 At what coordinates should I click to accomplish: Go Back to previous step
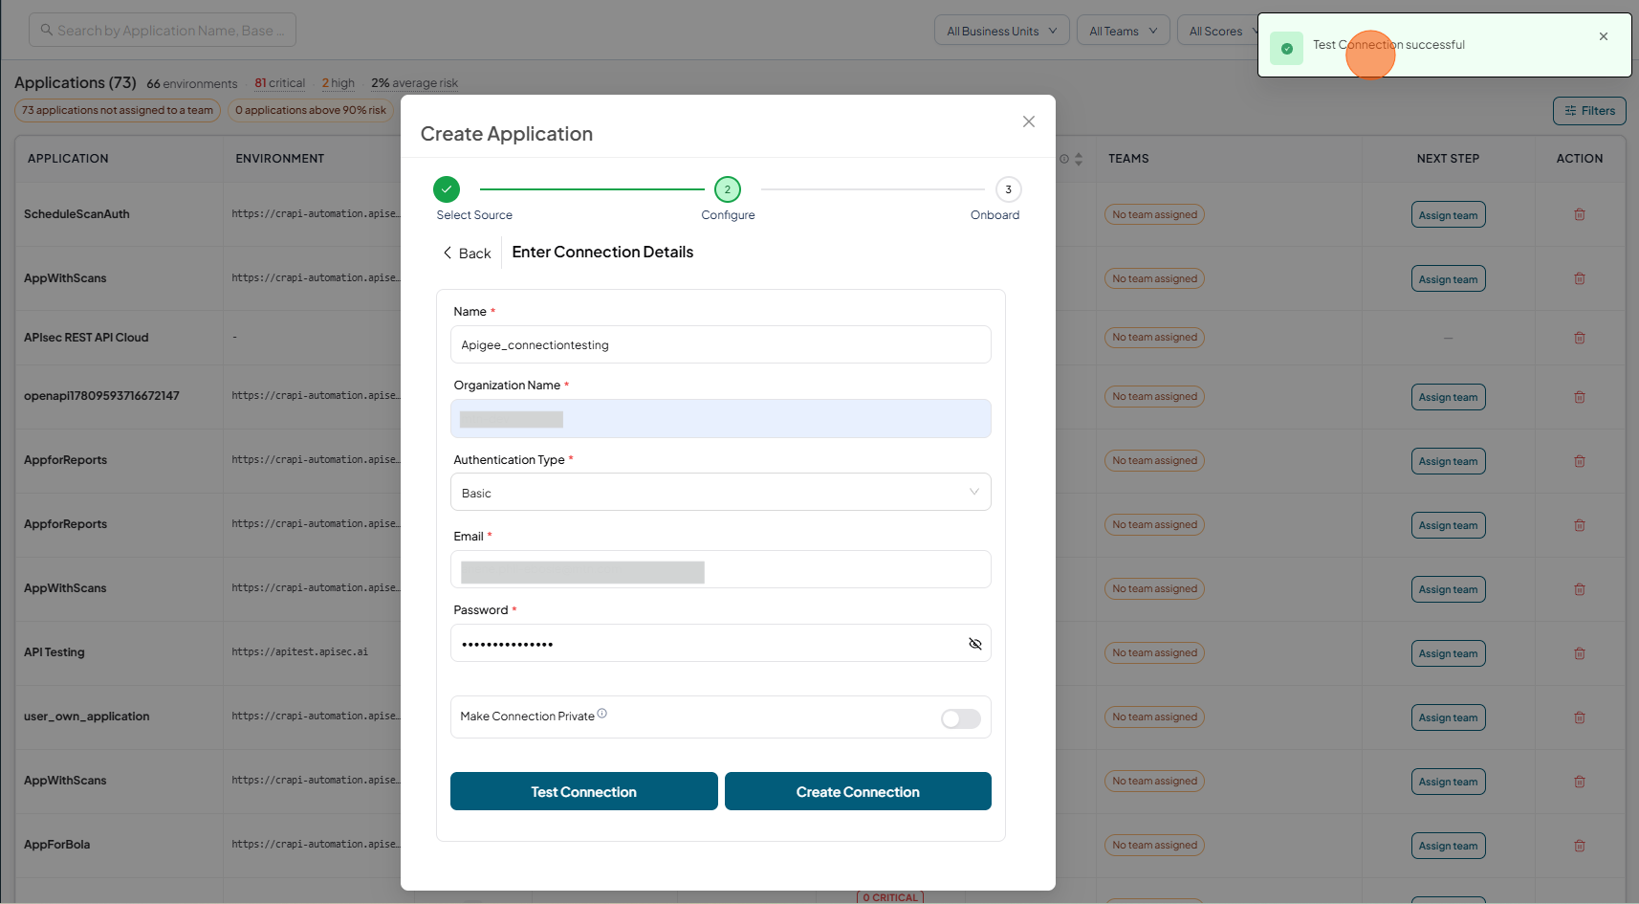point(467,253)
